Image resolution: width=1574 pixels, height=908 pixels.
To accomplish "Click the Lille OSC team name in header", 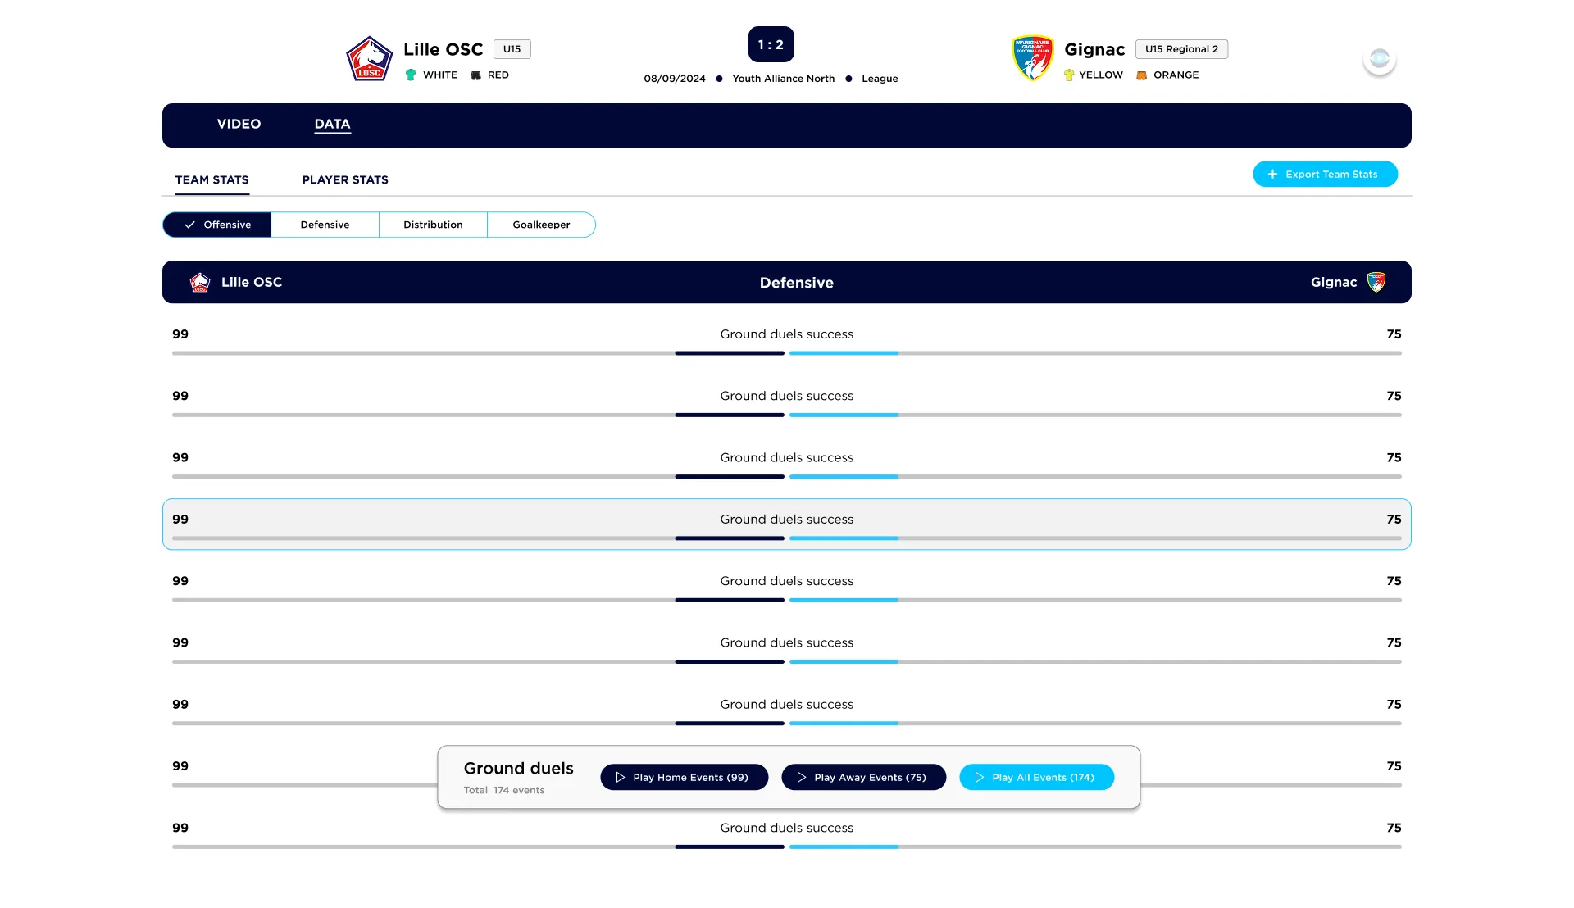I will point(443,49).
